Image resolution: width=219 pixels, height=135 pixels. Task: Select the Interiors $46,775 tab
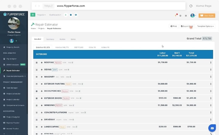click(x=62, y=47)
